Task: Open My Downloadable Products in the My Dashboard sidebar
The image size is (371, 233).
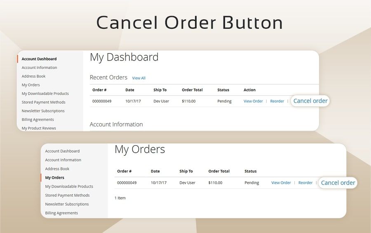Action: (x=45, y=93)
